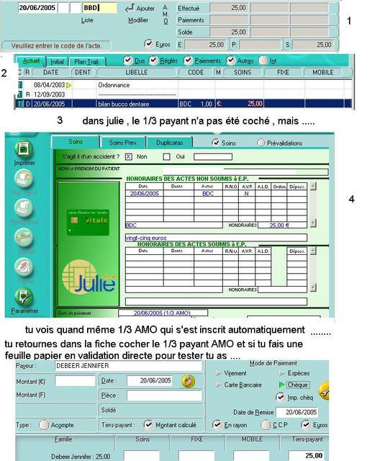Screen dimensions: 385x461
Task: Click scrollbar up arrow of non-E.P. acts table
Action: tap(313, 186)
